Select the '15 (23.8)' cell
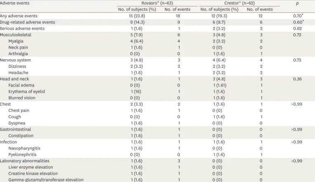The image size is (315, 182). point(137,16)
